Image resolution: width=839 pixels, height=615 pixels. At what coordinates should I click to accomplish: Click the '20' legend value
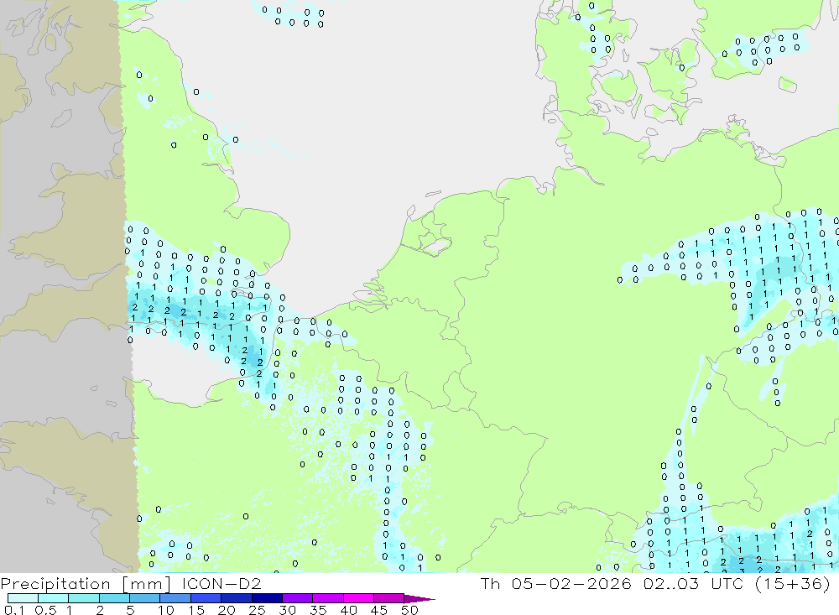click(227, 610)
